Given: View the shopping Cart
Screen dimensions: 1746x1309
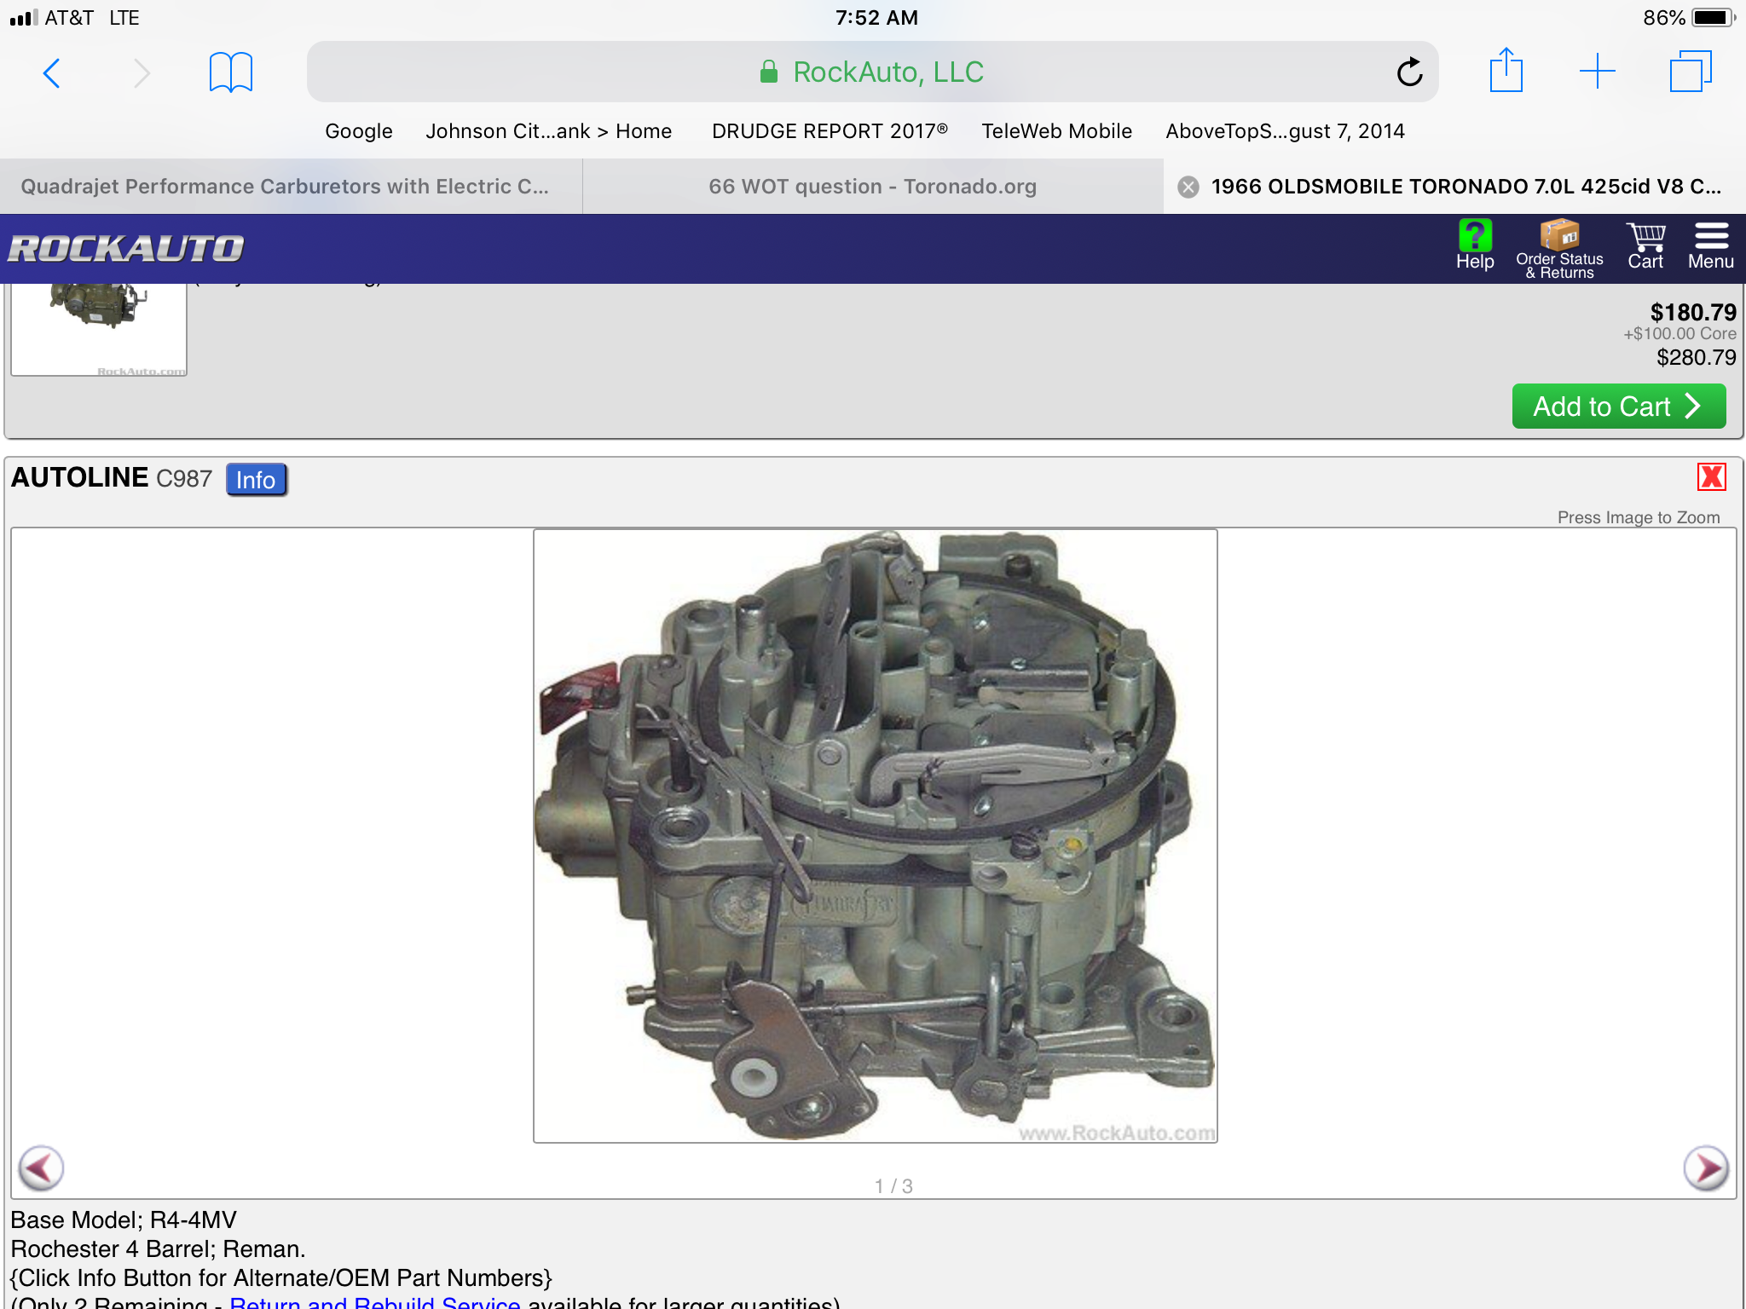Looking at the screenshot, I should (1645, 247).
